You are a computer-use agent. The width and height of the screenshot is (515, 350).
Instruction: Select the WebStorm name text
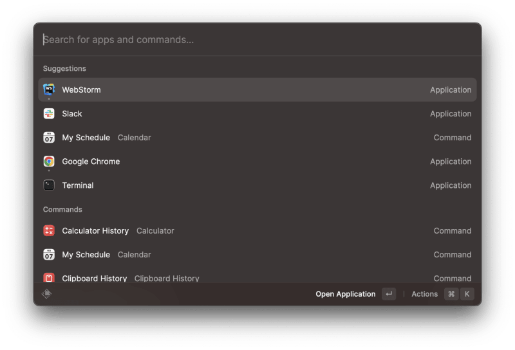[x=82, y=90]
